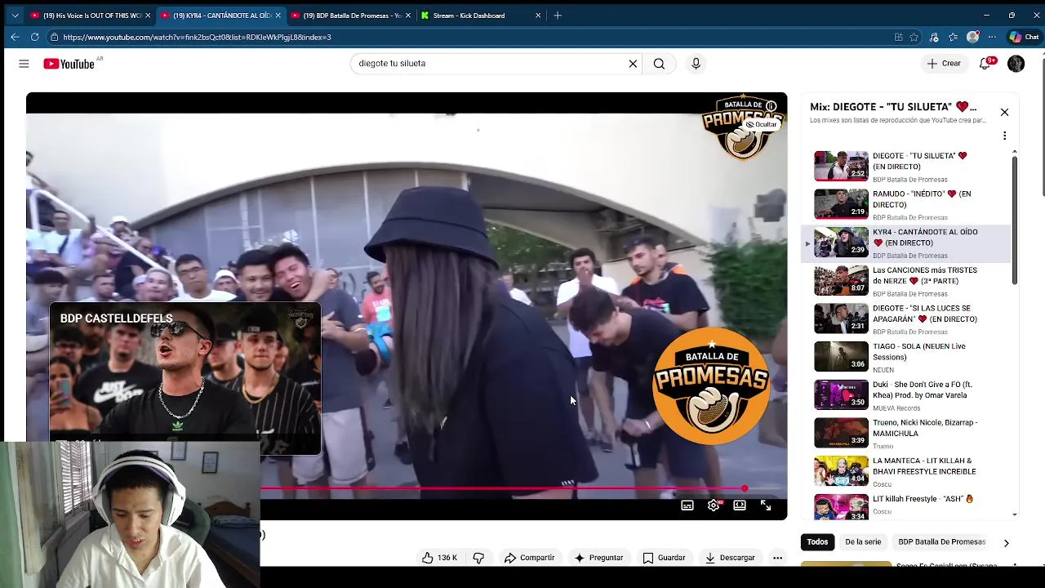1045x588 pixels.
Task: Go back with browser back arrow
Action: click(15, 37)
